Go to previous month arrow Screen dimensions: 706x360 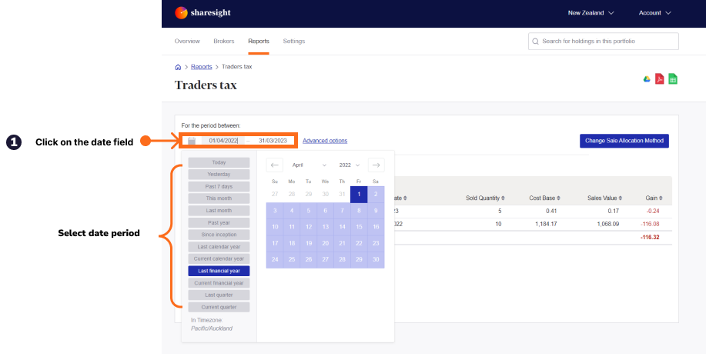(x=275, y=165)
